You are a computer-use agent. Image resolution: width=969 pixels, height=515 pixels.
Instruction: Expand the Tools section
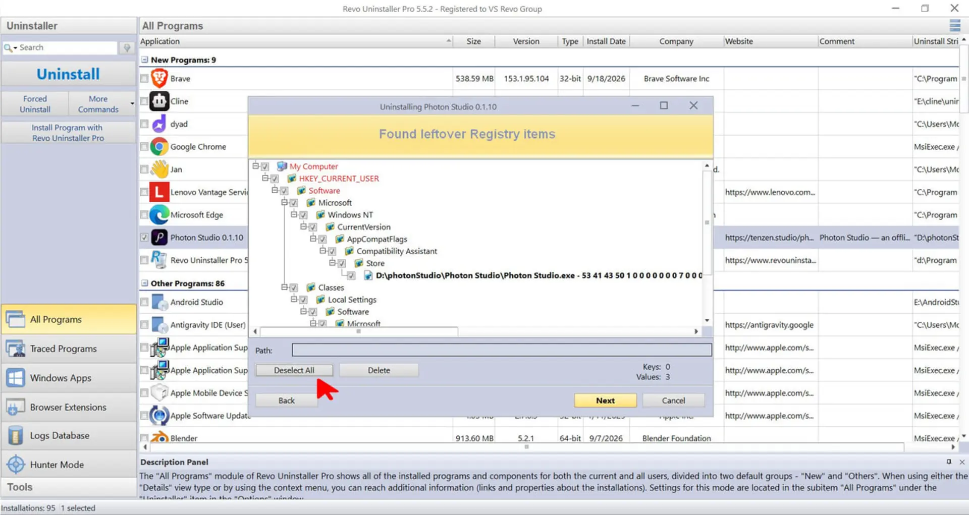(x=69, y=487)
